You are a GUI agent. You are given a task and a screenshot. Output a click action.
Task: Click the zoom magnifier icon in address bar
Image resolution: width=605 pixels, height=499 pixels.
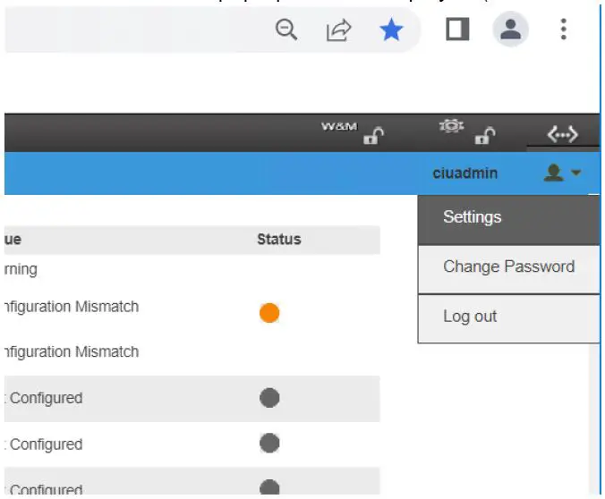286,30
